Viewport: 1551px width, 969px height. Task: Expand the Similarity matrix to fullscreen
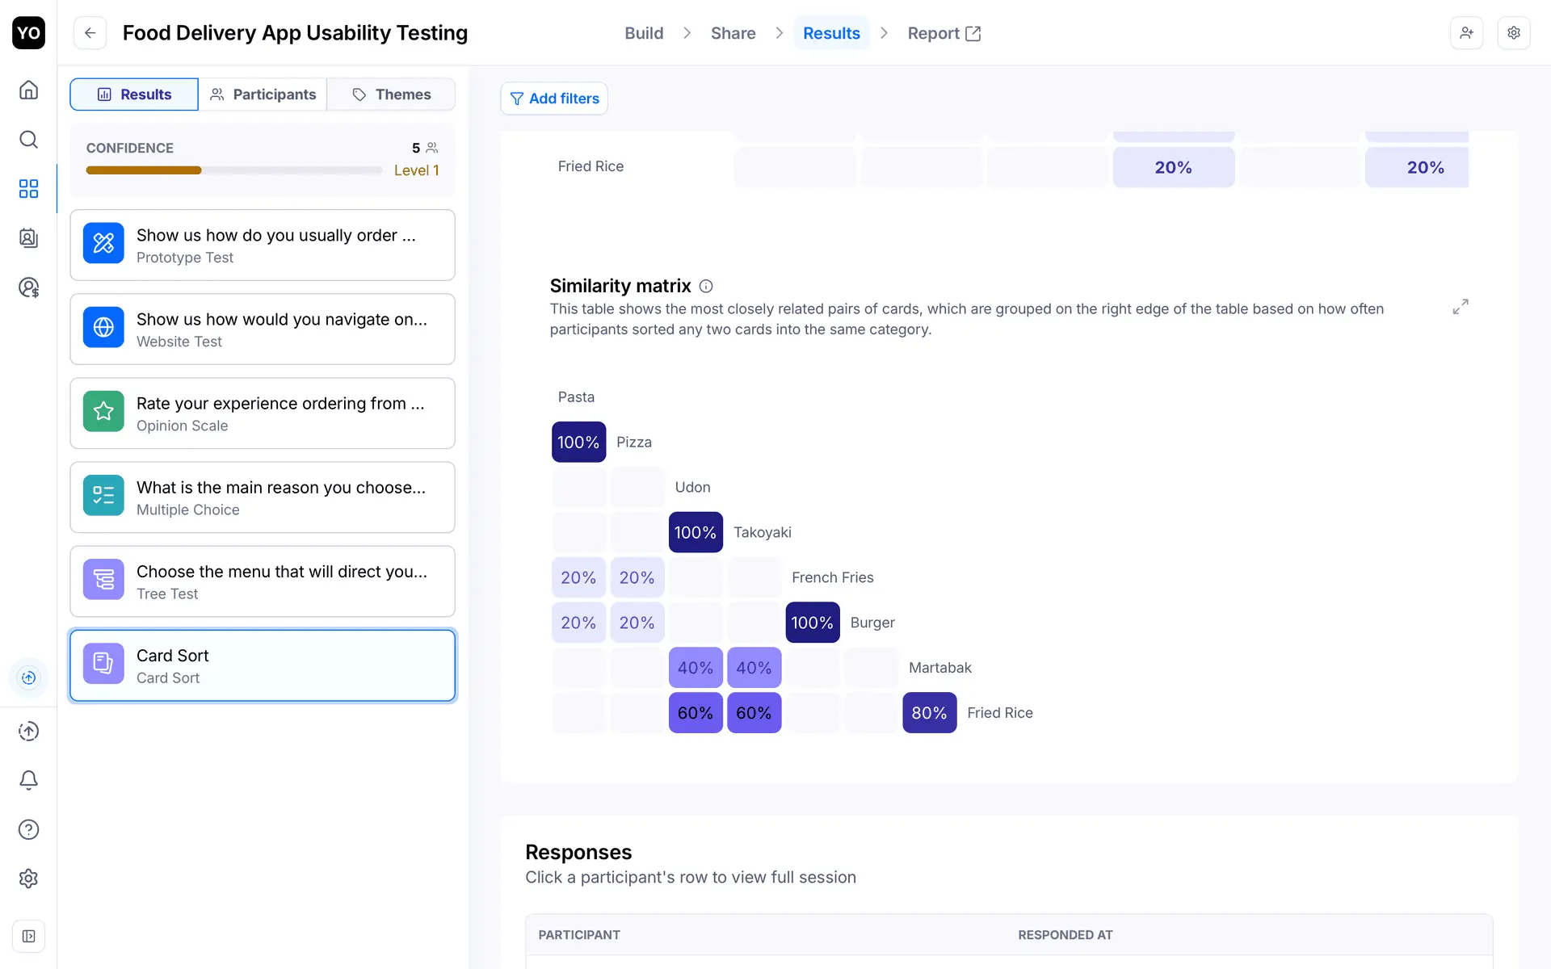1460,307
